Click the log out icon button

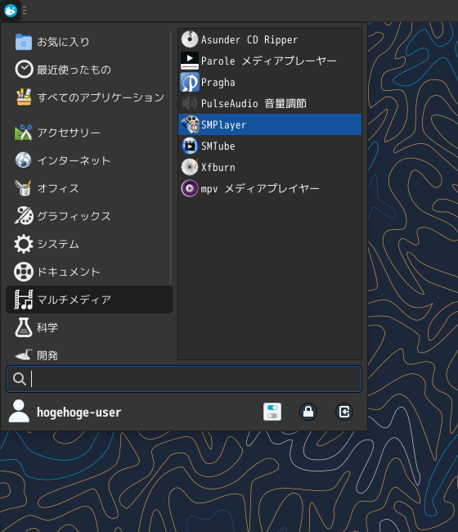click(344, 412)
